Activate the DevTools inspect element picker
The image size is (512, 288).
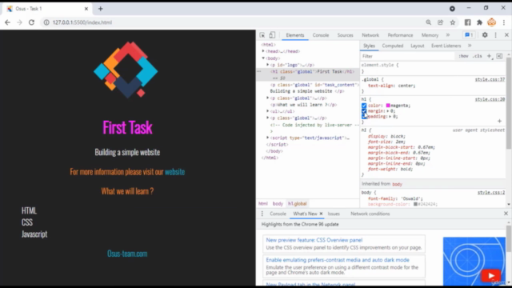[x=262, y=35]
